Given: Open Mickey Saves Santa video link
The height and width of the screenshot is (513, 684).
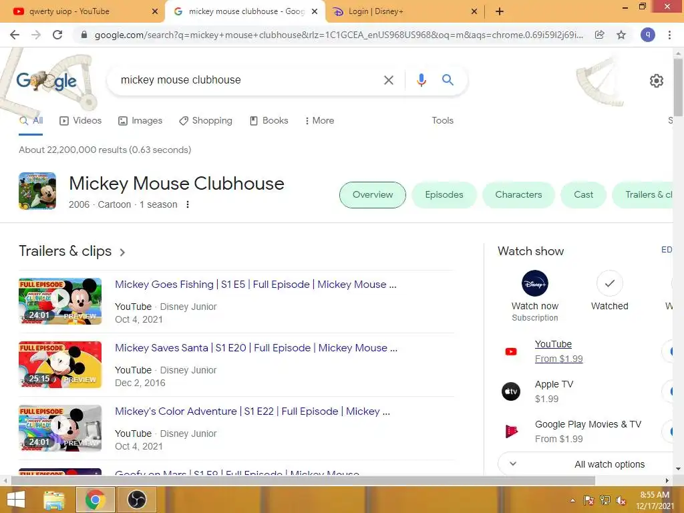Looking at the screenshot, I should tap(256, 347).
